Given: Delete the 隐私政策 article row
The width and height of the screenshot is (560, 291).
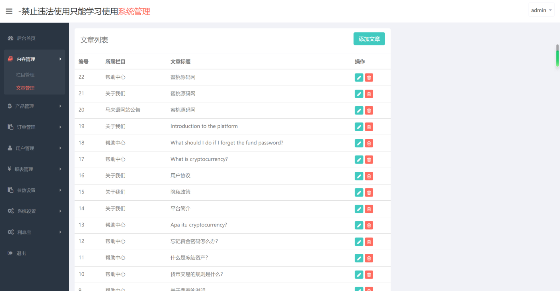Looking at the screenshot, I should click(369, 193).
